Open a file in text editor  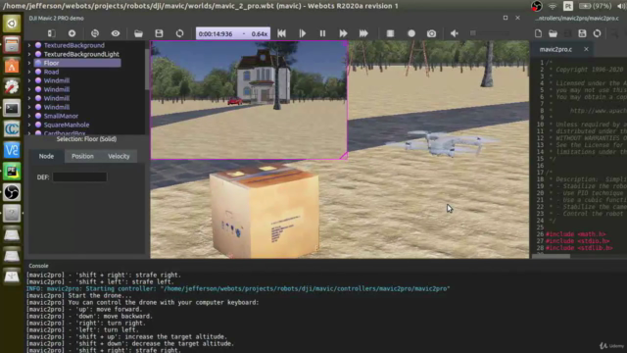click(553, 33)
